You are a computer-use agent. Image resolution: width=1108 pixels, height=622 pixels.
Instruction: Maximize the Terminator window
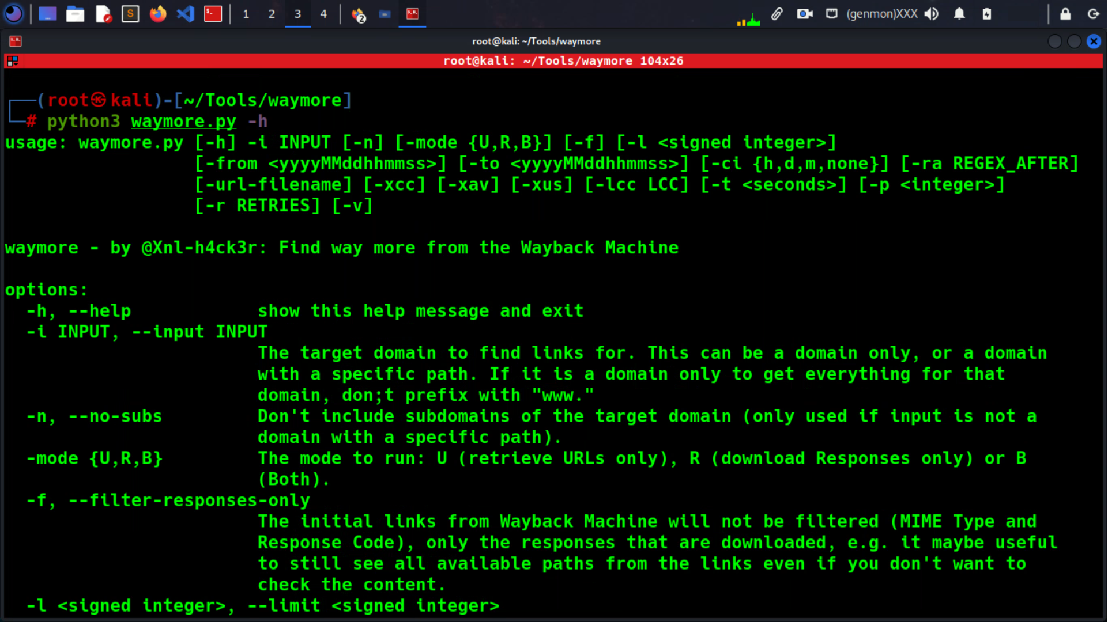[1075, 41]
